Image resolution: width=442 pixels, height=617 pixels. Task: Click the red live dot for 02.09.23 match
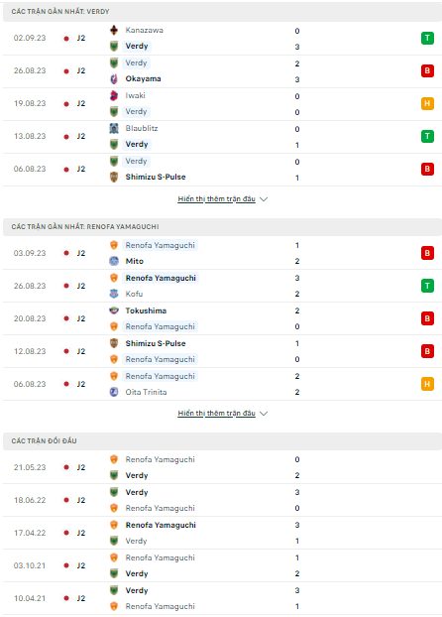pyautogui.click(x=66, y=39)
